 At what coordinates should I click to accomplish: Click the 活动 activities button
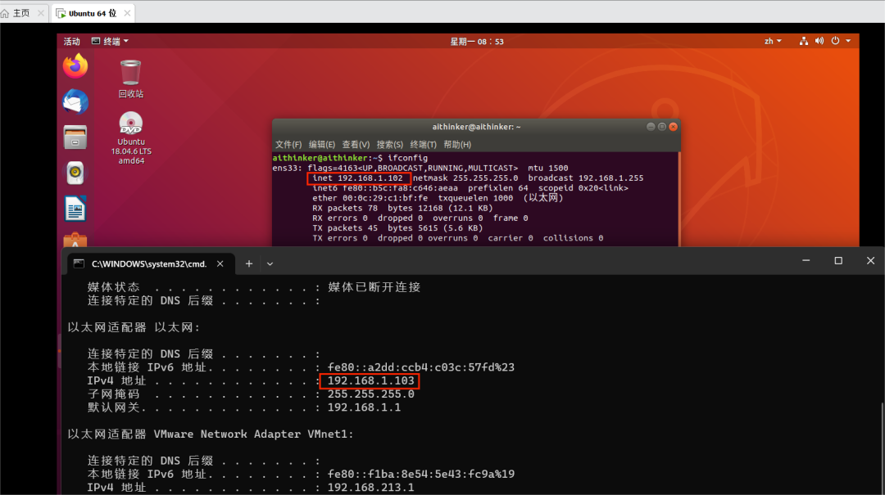coord(71,41)
